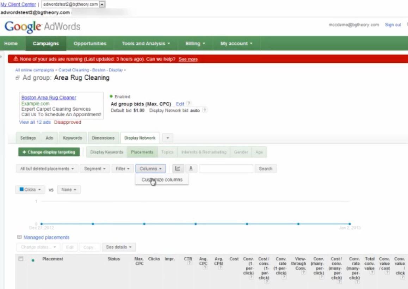Click See more in the red alert

(188, 59)
